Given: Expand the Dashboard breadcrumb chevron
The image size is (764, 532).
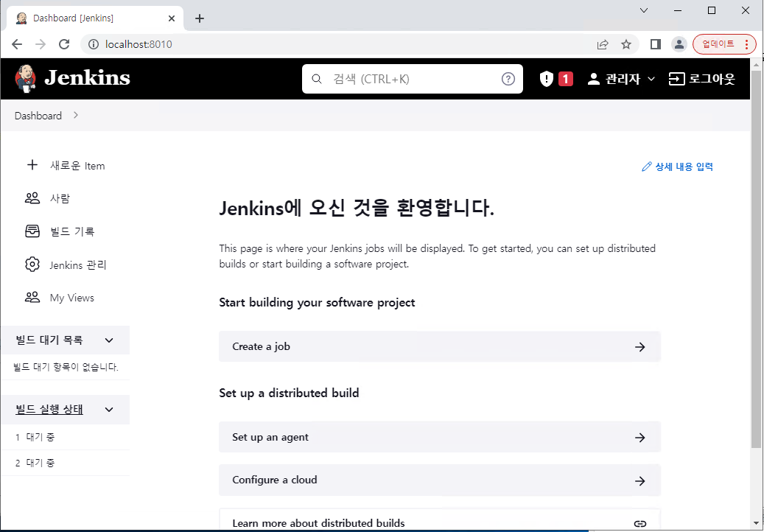Looking at the screenshot, I should [76, 116].
